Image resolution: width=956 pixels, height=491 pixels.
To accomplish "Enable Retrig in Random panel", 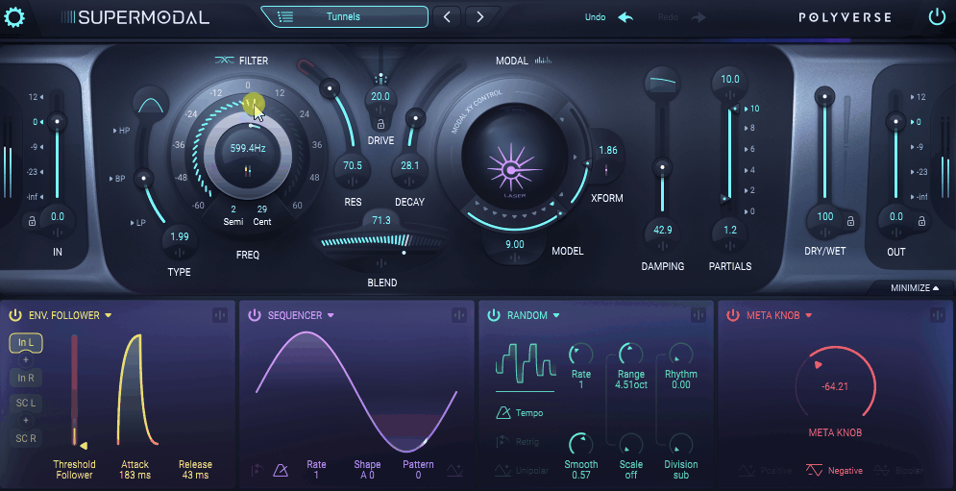I will click(x=520, y=442).
